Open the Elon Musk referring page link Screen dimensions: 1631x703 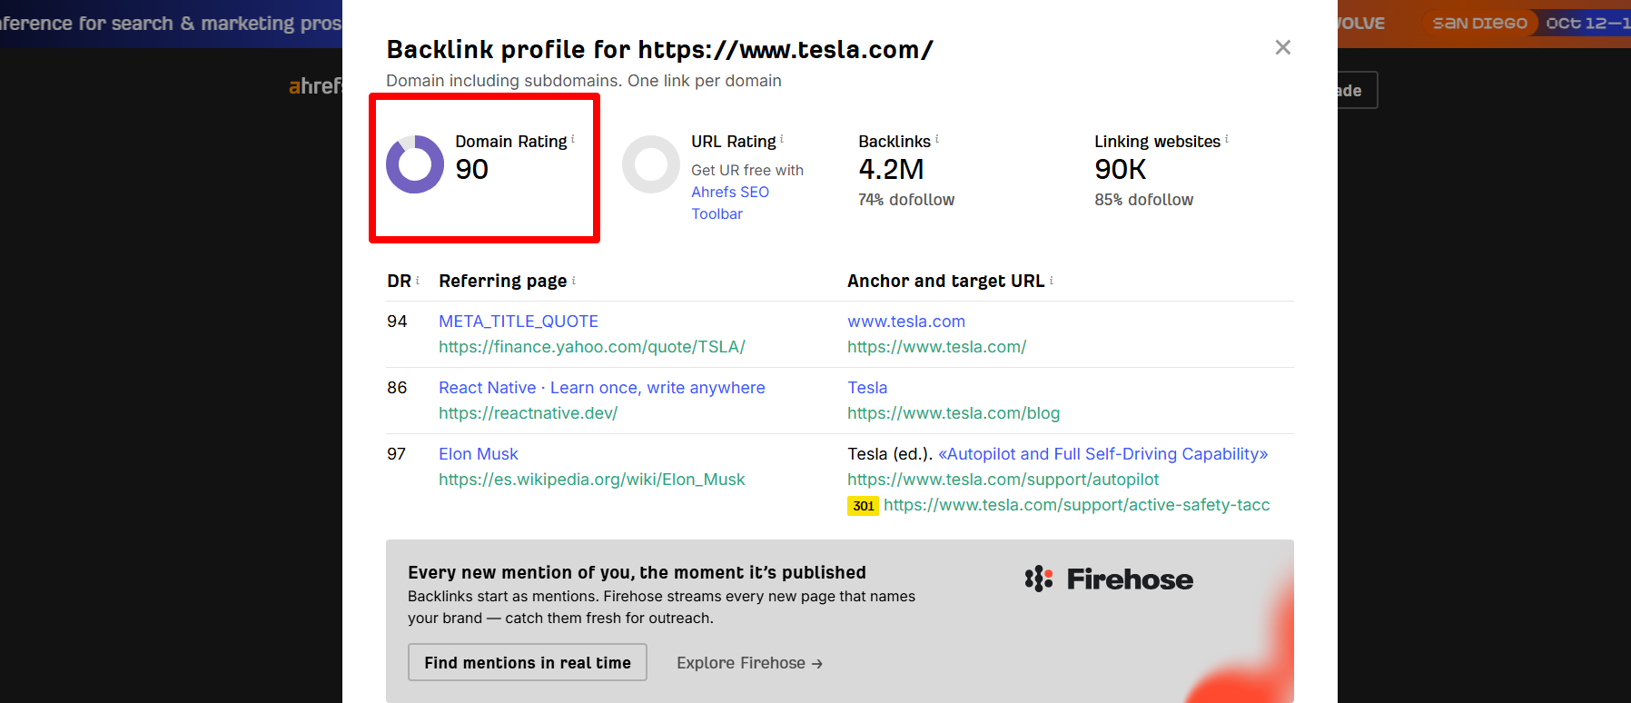point(479,454)
